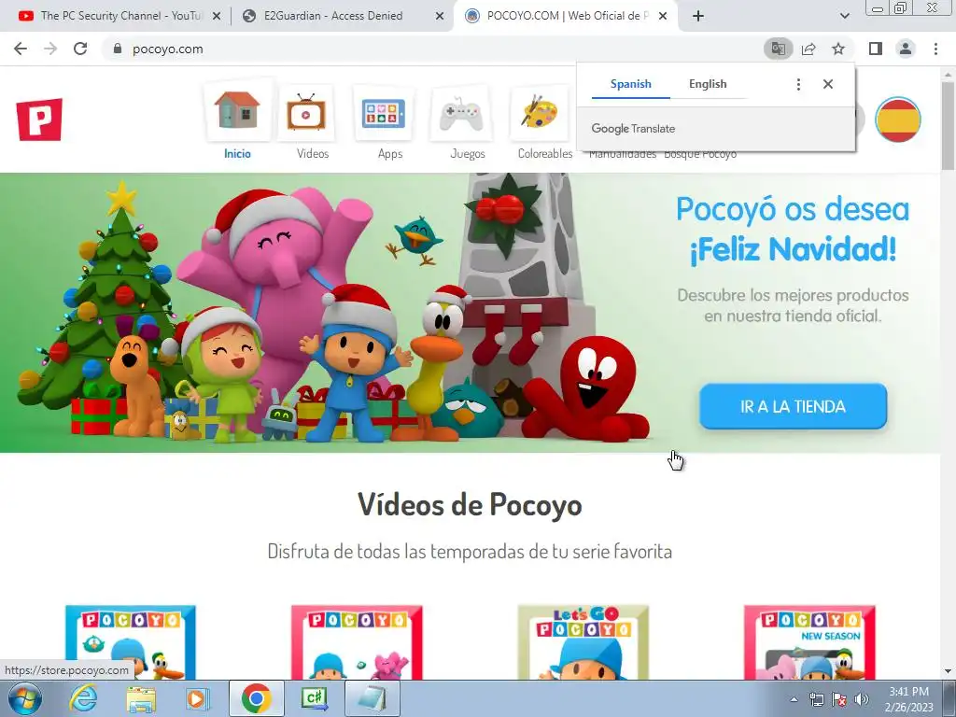Click the address bar showing pocoyo.com
The height and width of the screenshot is (717, 956).
433,49
